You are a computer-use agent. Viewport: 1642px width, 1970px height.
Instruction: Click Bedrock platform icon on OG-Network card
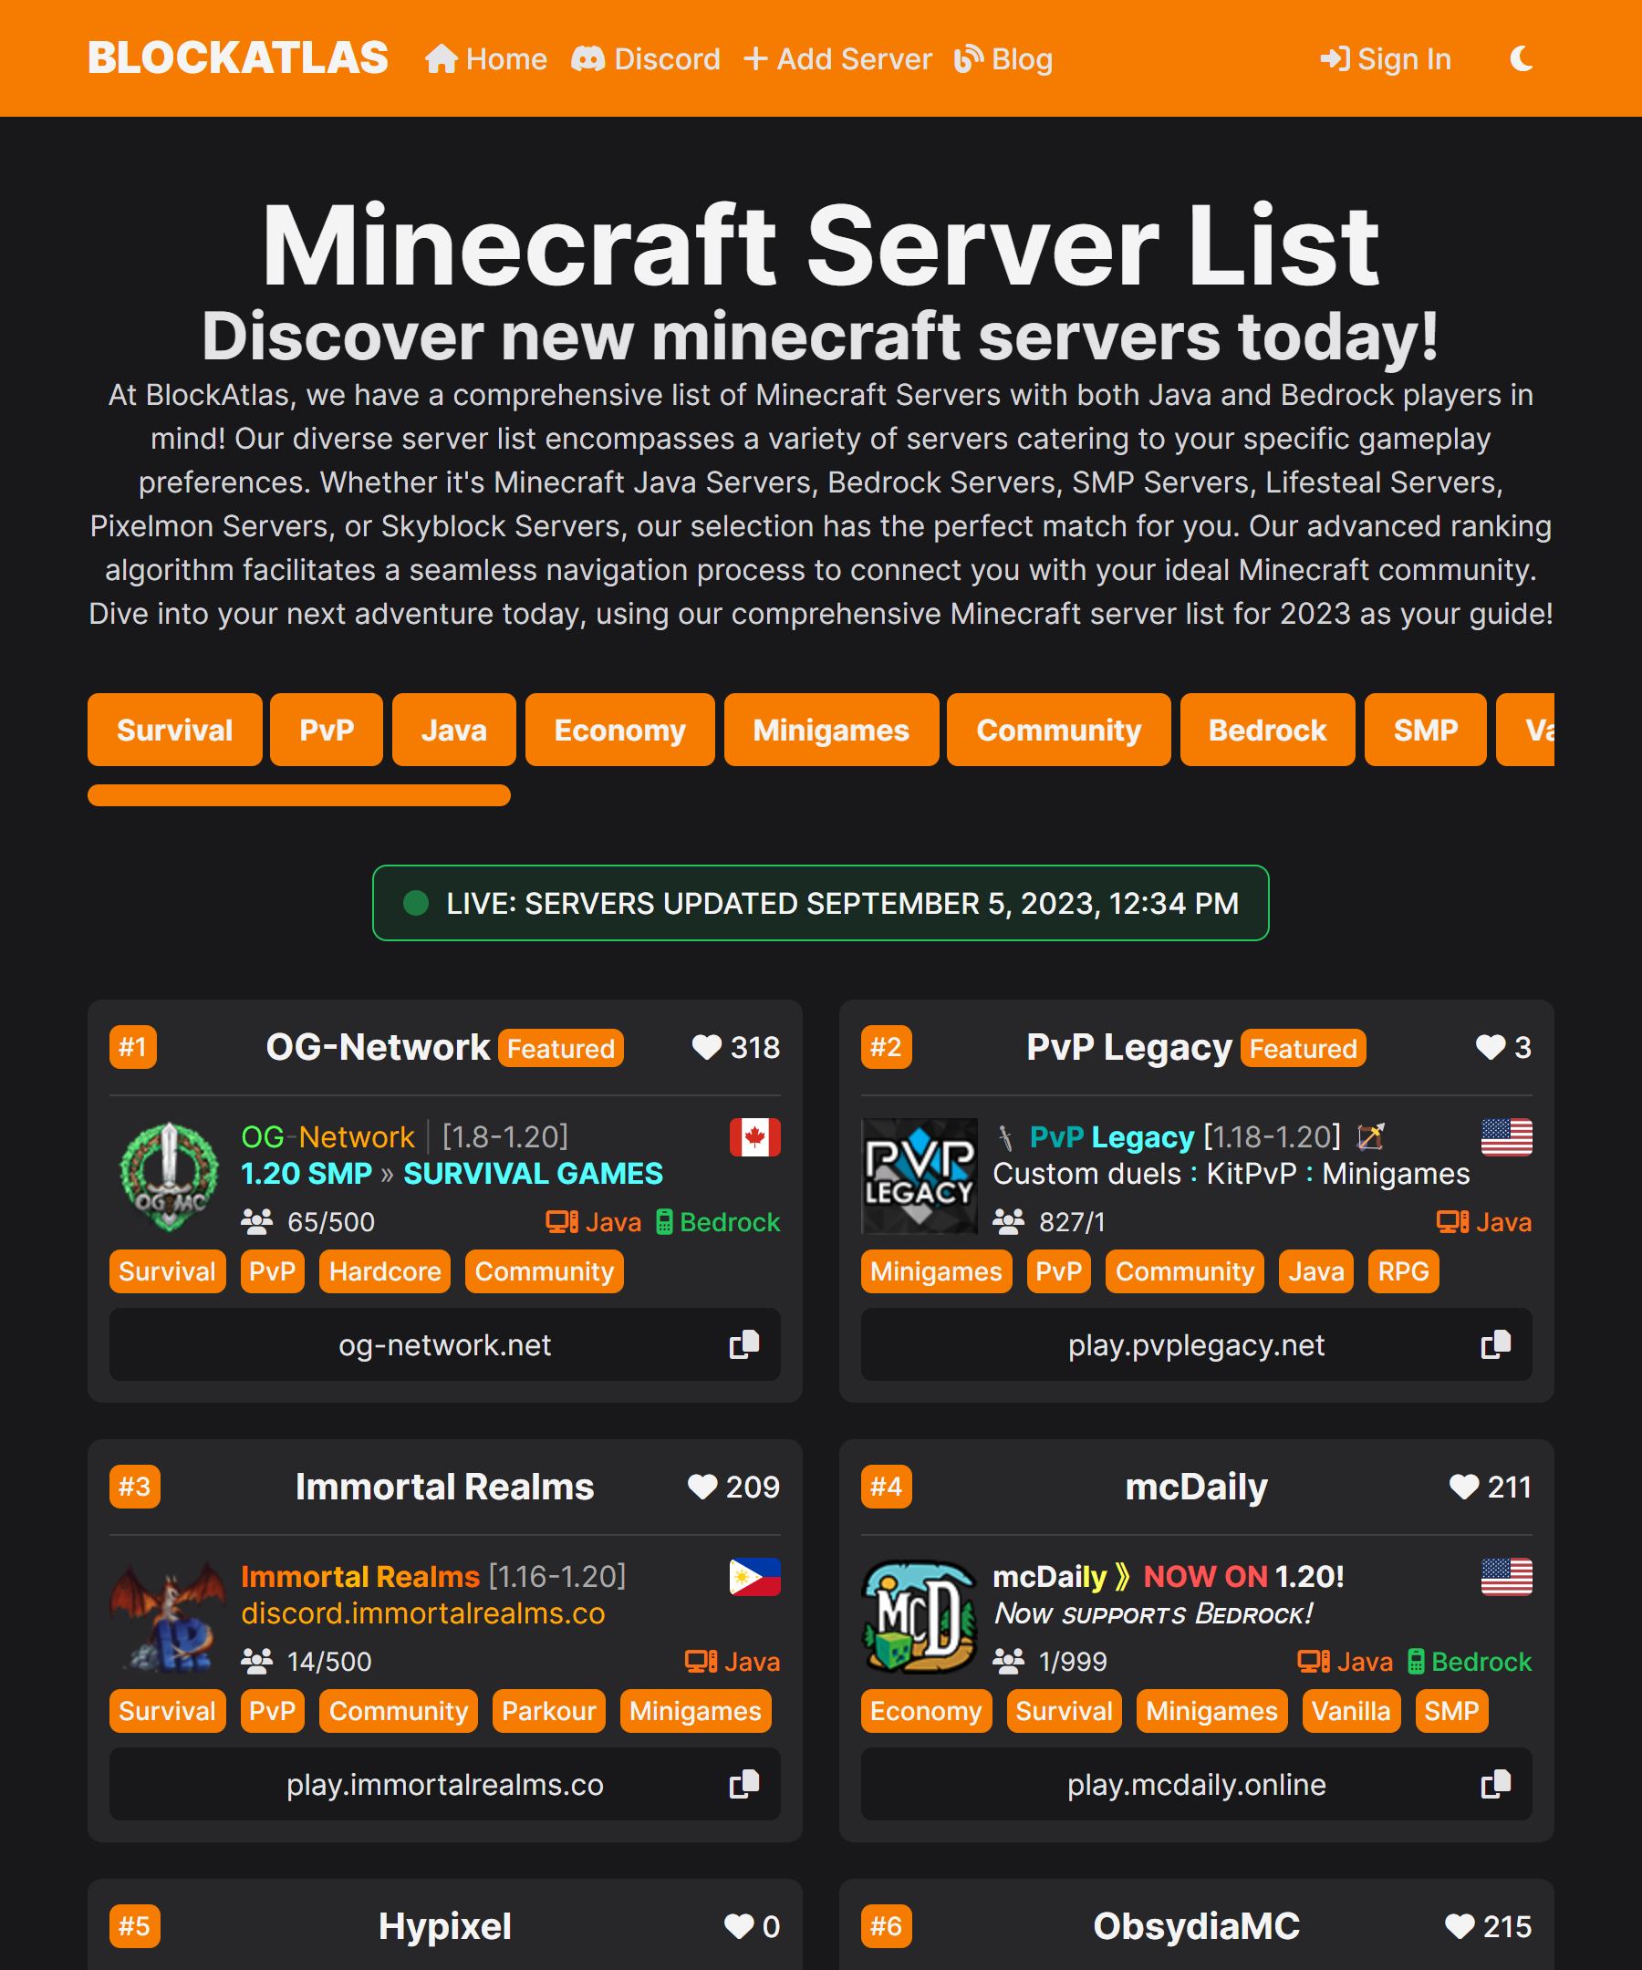664,1221
